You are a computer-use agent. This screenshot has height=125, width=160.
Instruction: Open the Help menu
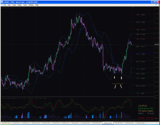click(x=37, y=5)
